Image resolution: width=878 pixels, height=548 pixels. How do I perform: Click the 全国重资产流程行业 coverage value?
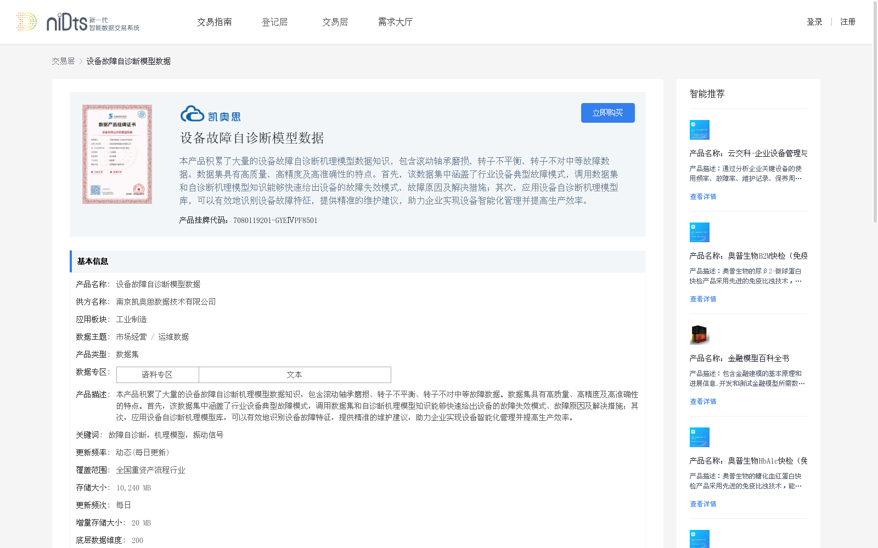(x=150, y=470)
